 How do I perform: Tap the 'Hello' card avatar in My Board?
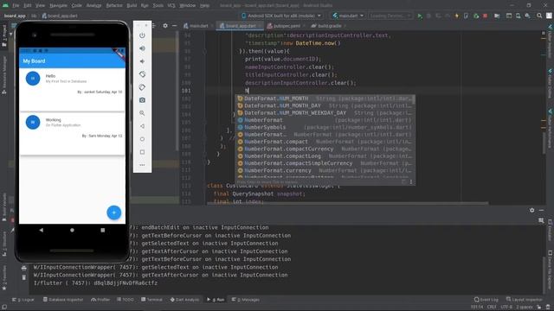tap(33, 79)
